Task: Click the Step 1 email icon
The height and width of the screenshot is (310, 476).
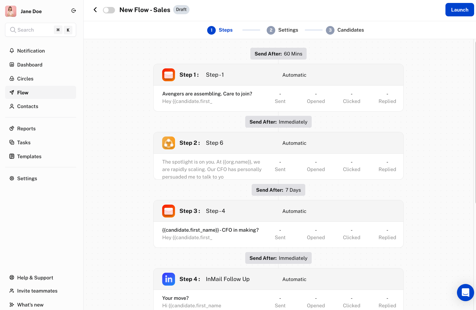Action: tap(168, 75)
